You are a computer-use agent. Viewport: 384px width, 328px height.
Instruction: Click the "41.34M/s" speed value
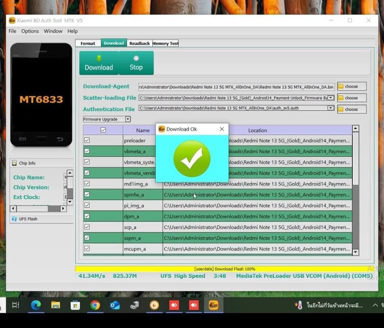click(91, 276)
